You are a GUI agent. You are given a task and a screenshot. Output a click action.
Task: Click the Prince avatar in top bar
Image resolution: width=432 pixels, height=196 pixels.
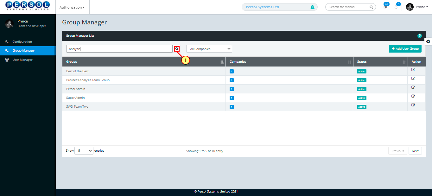(410, 7)
